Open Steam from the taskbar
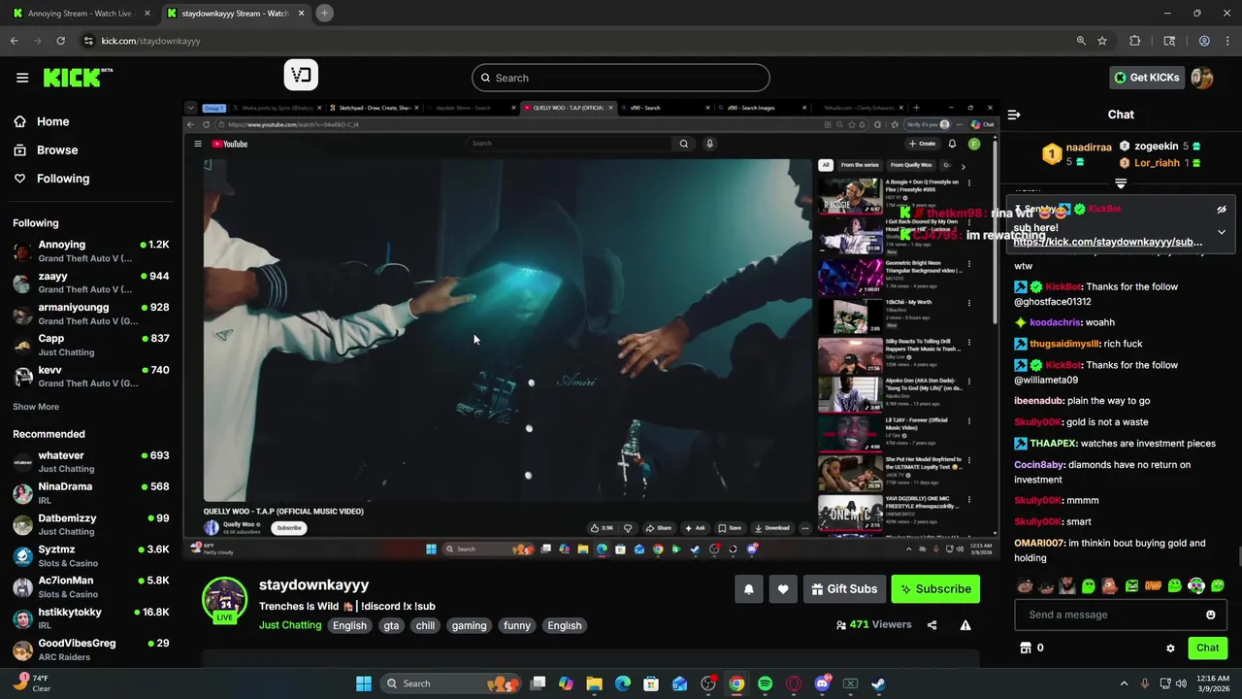Image resolution: width=1242 pixels, height=699 pixels. click(x=878, y=683)
